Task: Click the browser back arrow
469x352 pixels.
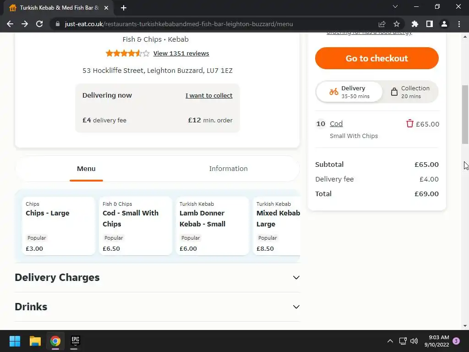Action: (x=10, y=24)
